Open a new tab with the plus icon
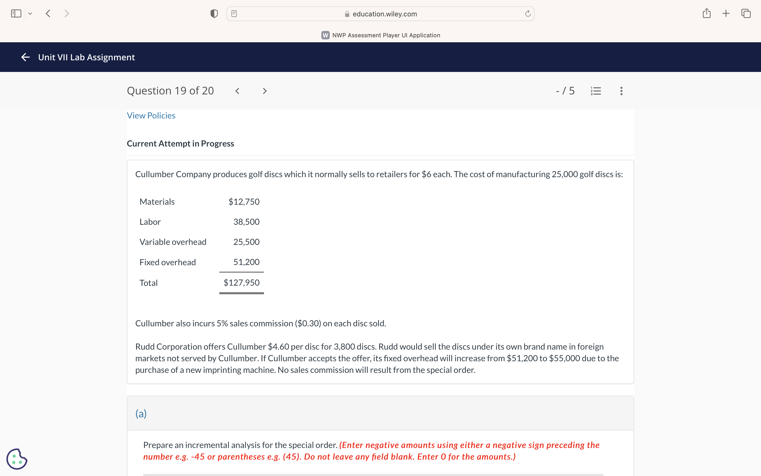Image resolution: width=761 pixels, height=476 pixels. [726, 13]
